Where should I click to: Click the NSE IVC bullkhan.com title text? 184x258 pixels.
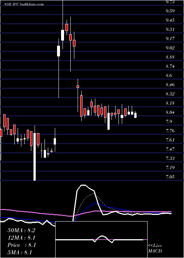[24, 4]
